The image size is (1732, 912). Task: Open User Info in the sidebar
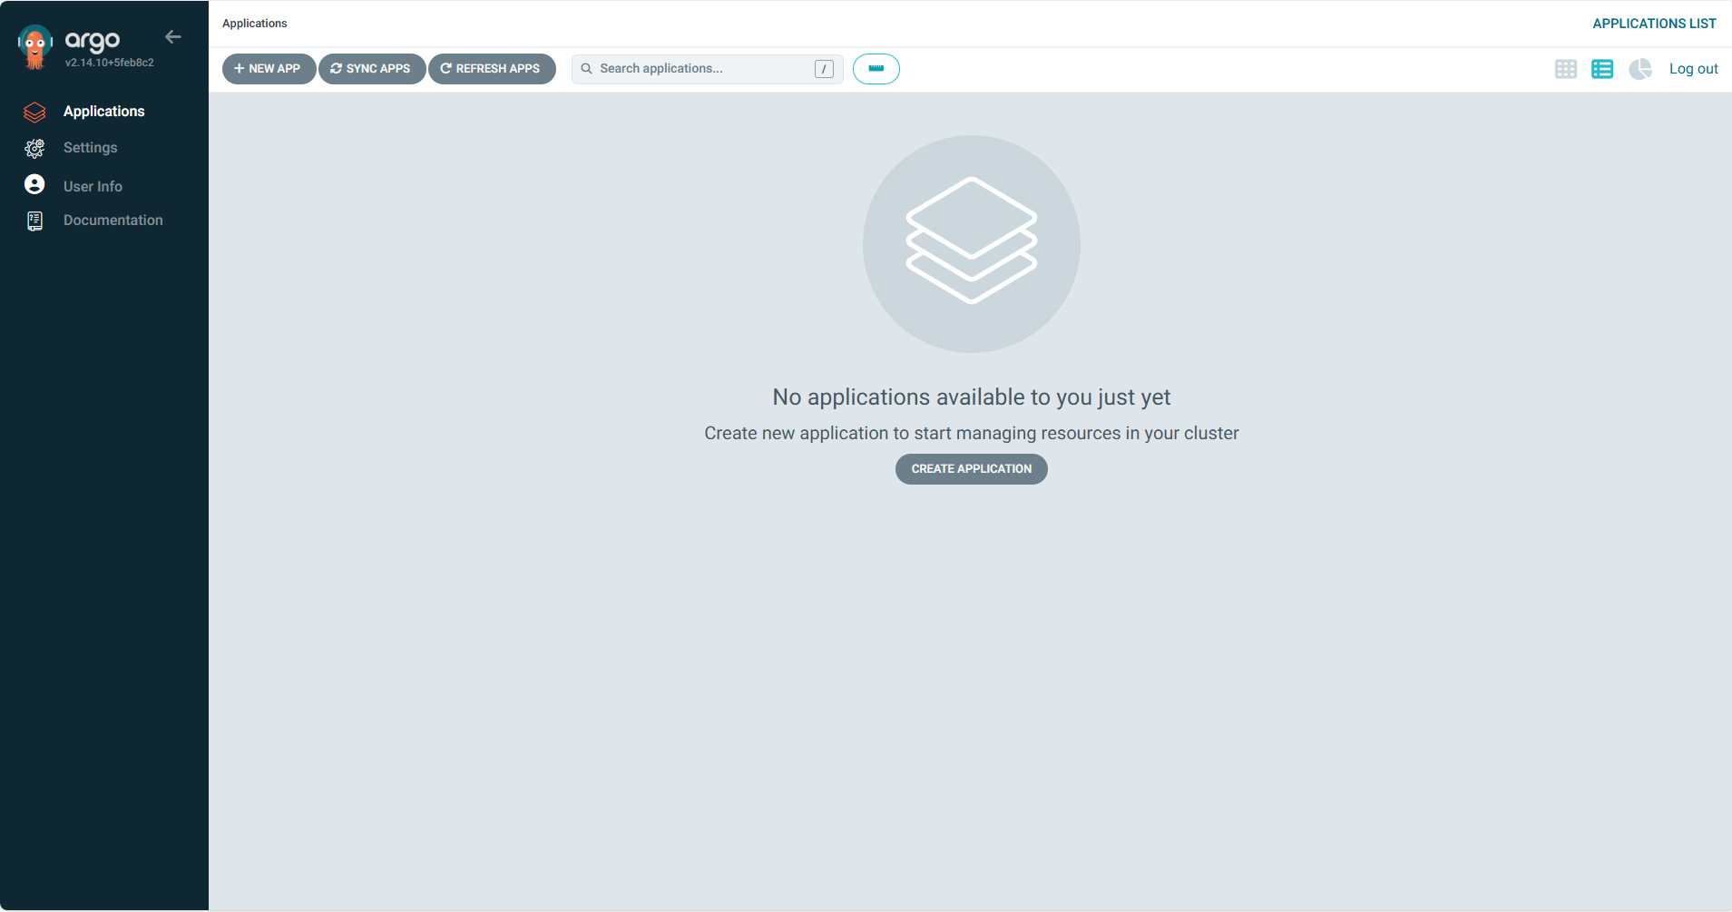[x=93, y=186]
